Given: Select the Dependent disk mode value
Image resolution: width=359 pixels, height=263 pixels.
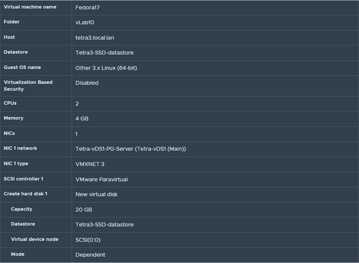Looking at the screenshot, I should (90, 255).
